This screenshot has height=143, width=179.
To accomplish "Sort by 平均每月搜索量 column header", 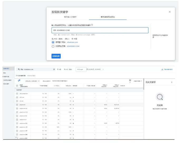I will 43,86.
